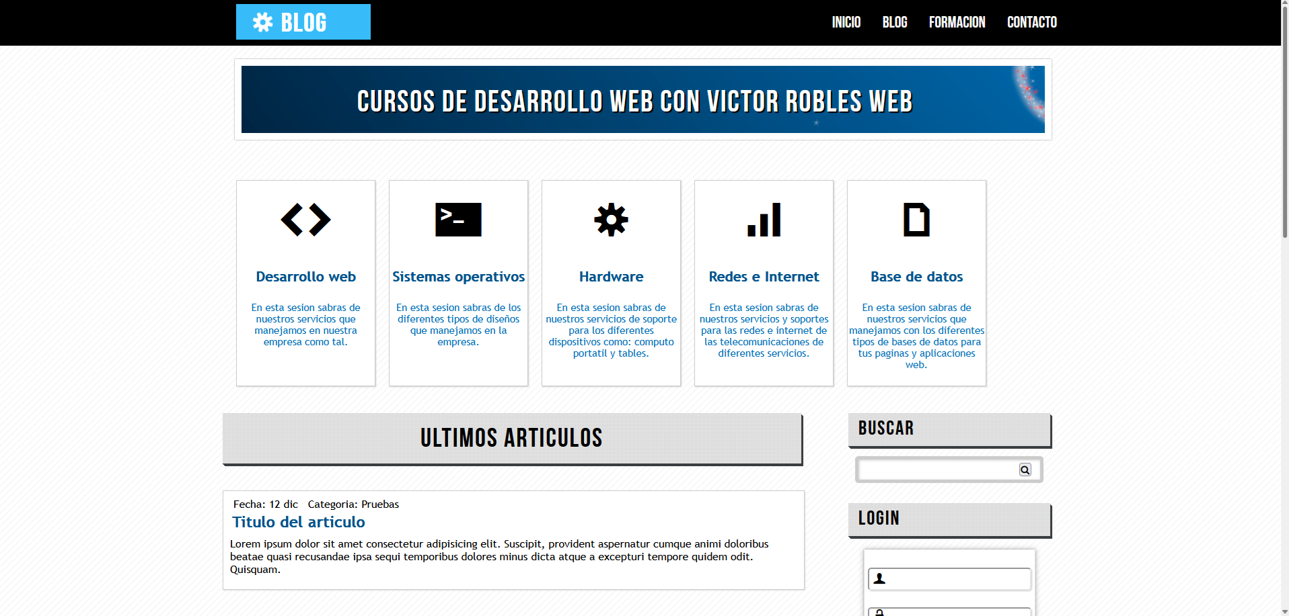This screenshot has height=616, width=1289.
Task: Click the Hardware description paragraph
Action: [611, 331]
